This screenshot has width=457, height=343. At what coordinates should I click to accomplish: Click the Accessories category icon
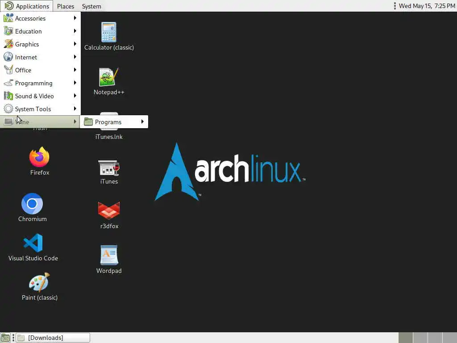(8, 18)
